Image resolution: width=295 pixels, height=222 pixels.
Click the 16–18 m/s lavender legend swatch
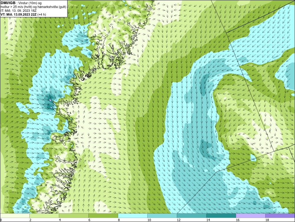[250, 216]
